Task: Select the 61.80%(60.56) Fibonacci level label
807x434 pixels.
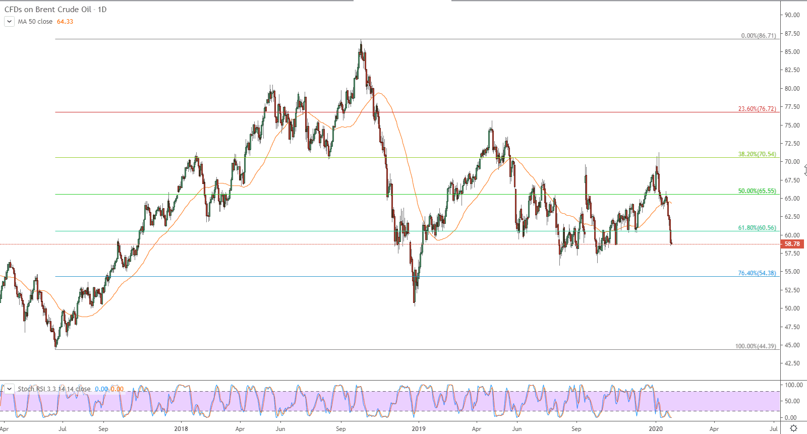Action: click(757, 228)
